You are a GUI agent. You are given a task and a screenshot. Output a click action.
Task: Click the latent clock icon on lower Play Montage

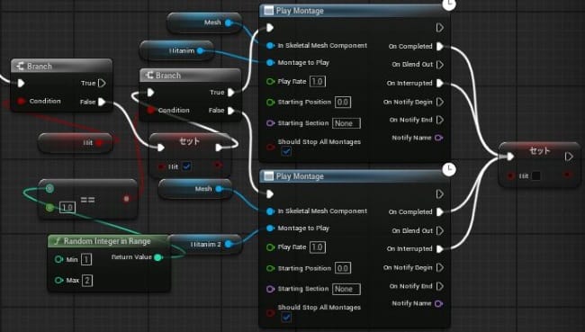(449, 169)
